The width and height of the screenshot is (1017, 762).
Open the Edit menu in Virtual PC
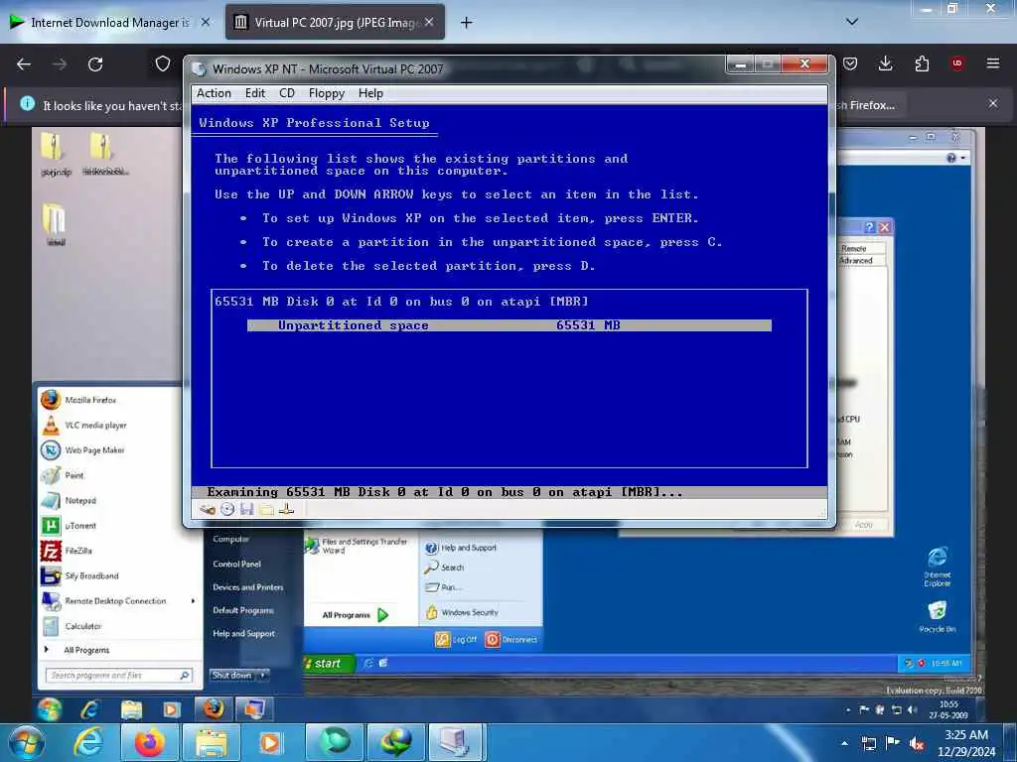[x=255, y=93]
